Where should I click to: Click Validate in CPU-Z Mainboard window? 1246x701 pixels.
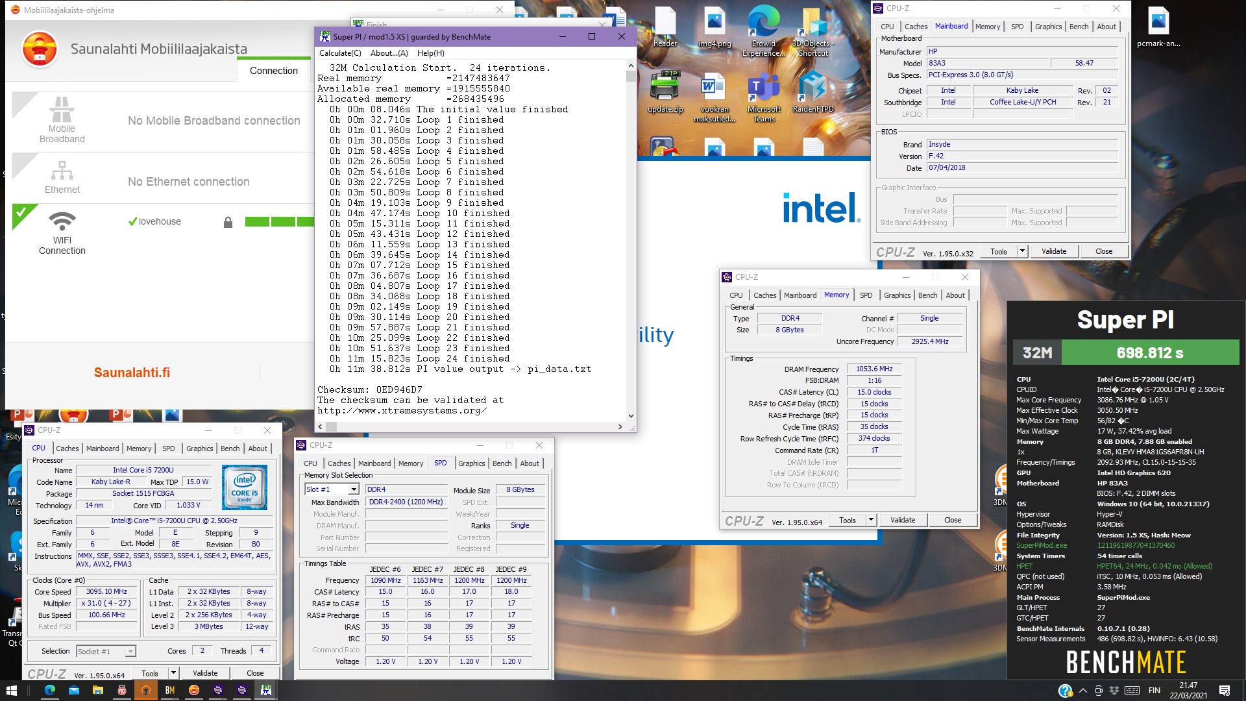(x=1053, y=251)
